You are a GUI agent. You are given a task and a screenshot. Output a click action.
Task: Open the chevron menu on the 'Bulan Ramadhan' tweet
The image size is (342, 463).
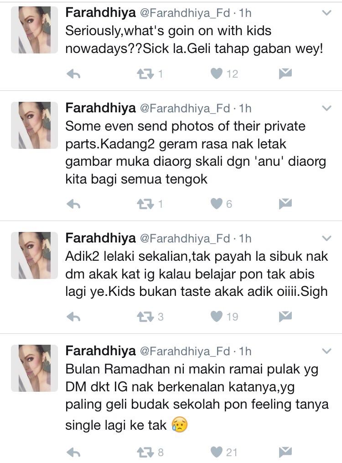[x=326, y=351]
